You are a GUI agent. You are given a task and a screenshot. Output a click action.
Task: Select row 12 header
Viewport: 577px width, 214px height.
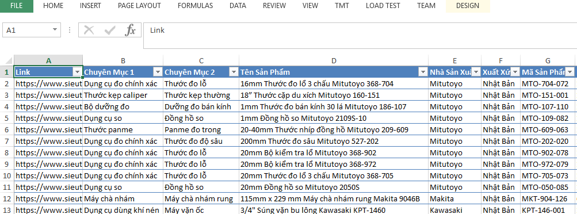7,199
